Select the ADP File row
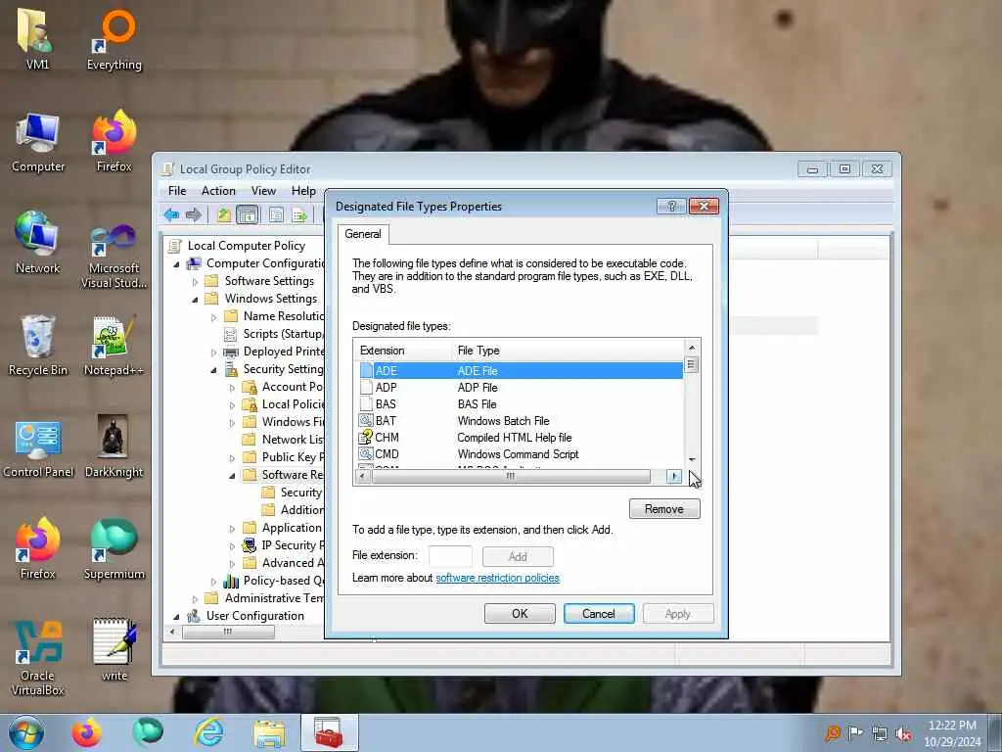The width and height of the screenshot is (1002, 752). (521, 388)
